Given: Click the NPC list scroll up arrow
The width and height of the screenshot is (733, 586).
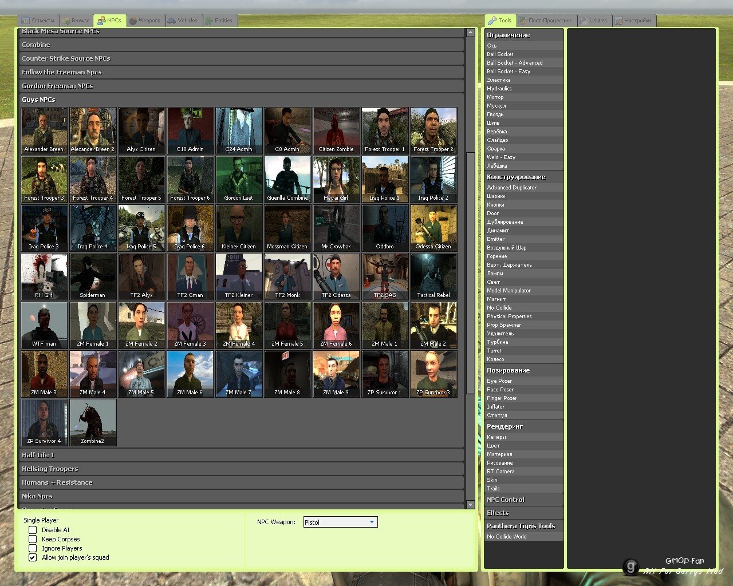Looking at the screenshot, I should coord(471,33).
